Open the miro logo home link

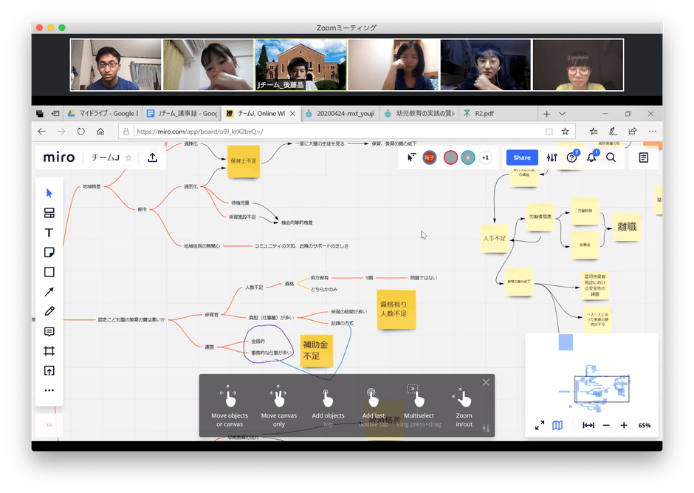tap(59, 157)
